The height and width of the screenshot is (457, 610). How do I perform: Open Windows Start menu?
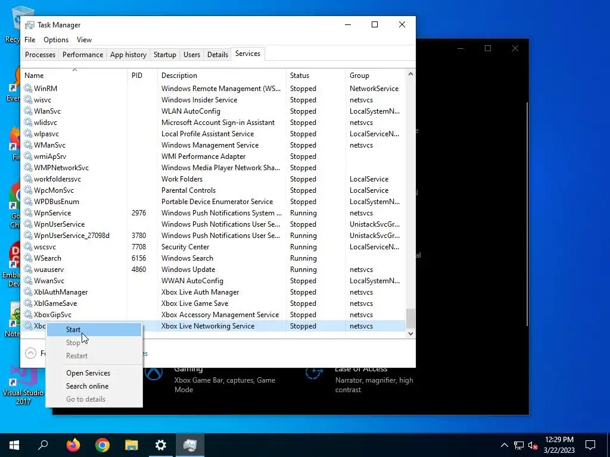(14, 445)
